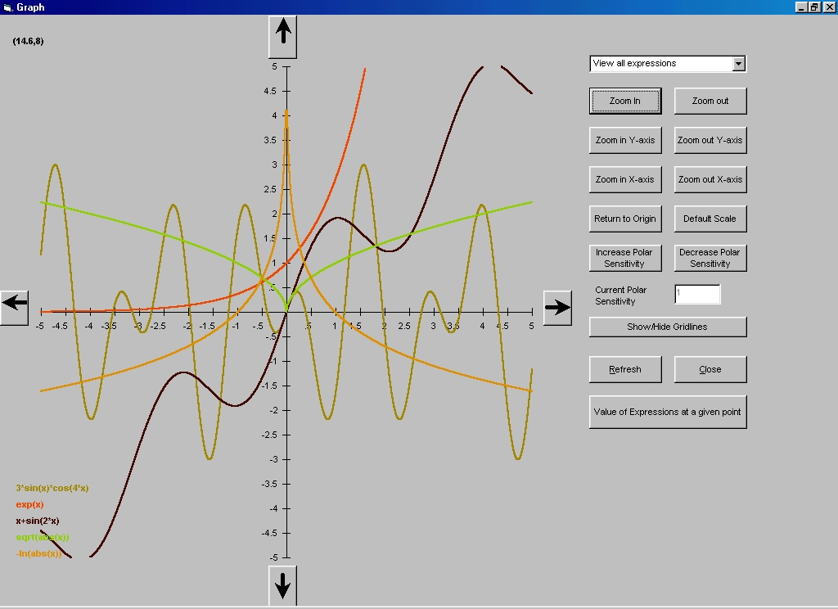Pan the graph upward with the up arrow

(x=282, y=37)
